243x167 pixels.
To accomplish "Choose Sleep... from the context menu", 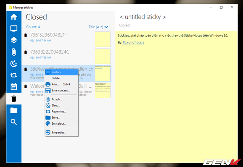I will tap(62, 105).
